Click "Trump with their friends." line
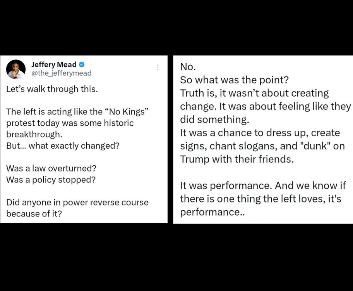353x291 pixels. [237, 159]
